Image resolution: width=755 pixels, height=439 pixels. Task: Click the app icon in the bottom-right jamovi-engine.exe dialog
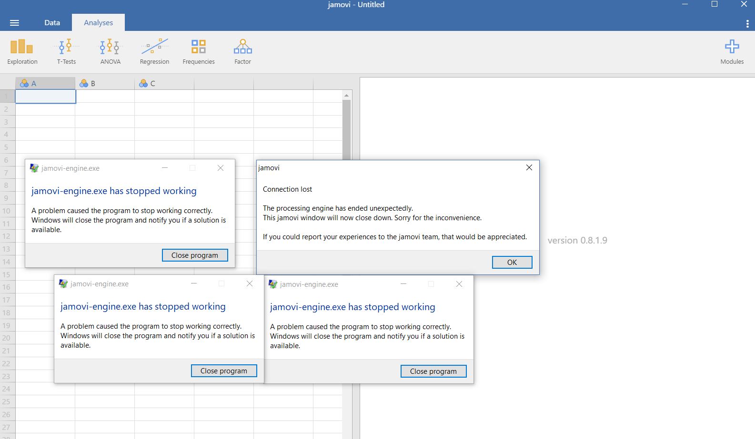point(273,284)
